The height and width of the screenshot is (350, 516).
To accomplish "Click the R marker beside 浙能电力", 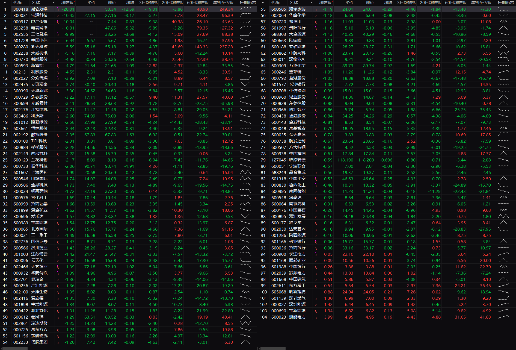I will pos(316,317).
